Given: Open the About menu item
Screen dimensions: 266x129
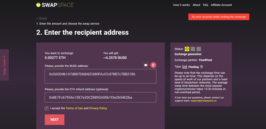Looking at the screenshot, I should 196,5.
